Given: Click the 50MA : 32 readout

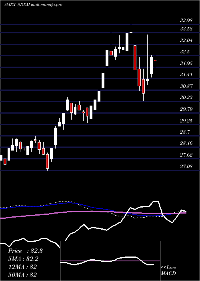Looking at the screenshot, I should pos(22,275).
